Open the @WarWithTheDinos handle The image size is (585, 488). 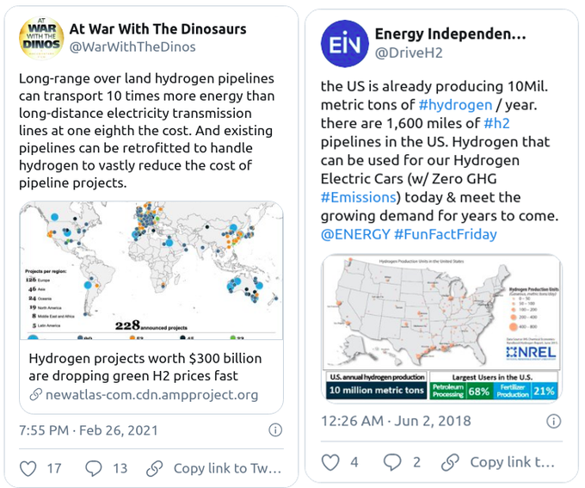click(132, 47)
